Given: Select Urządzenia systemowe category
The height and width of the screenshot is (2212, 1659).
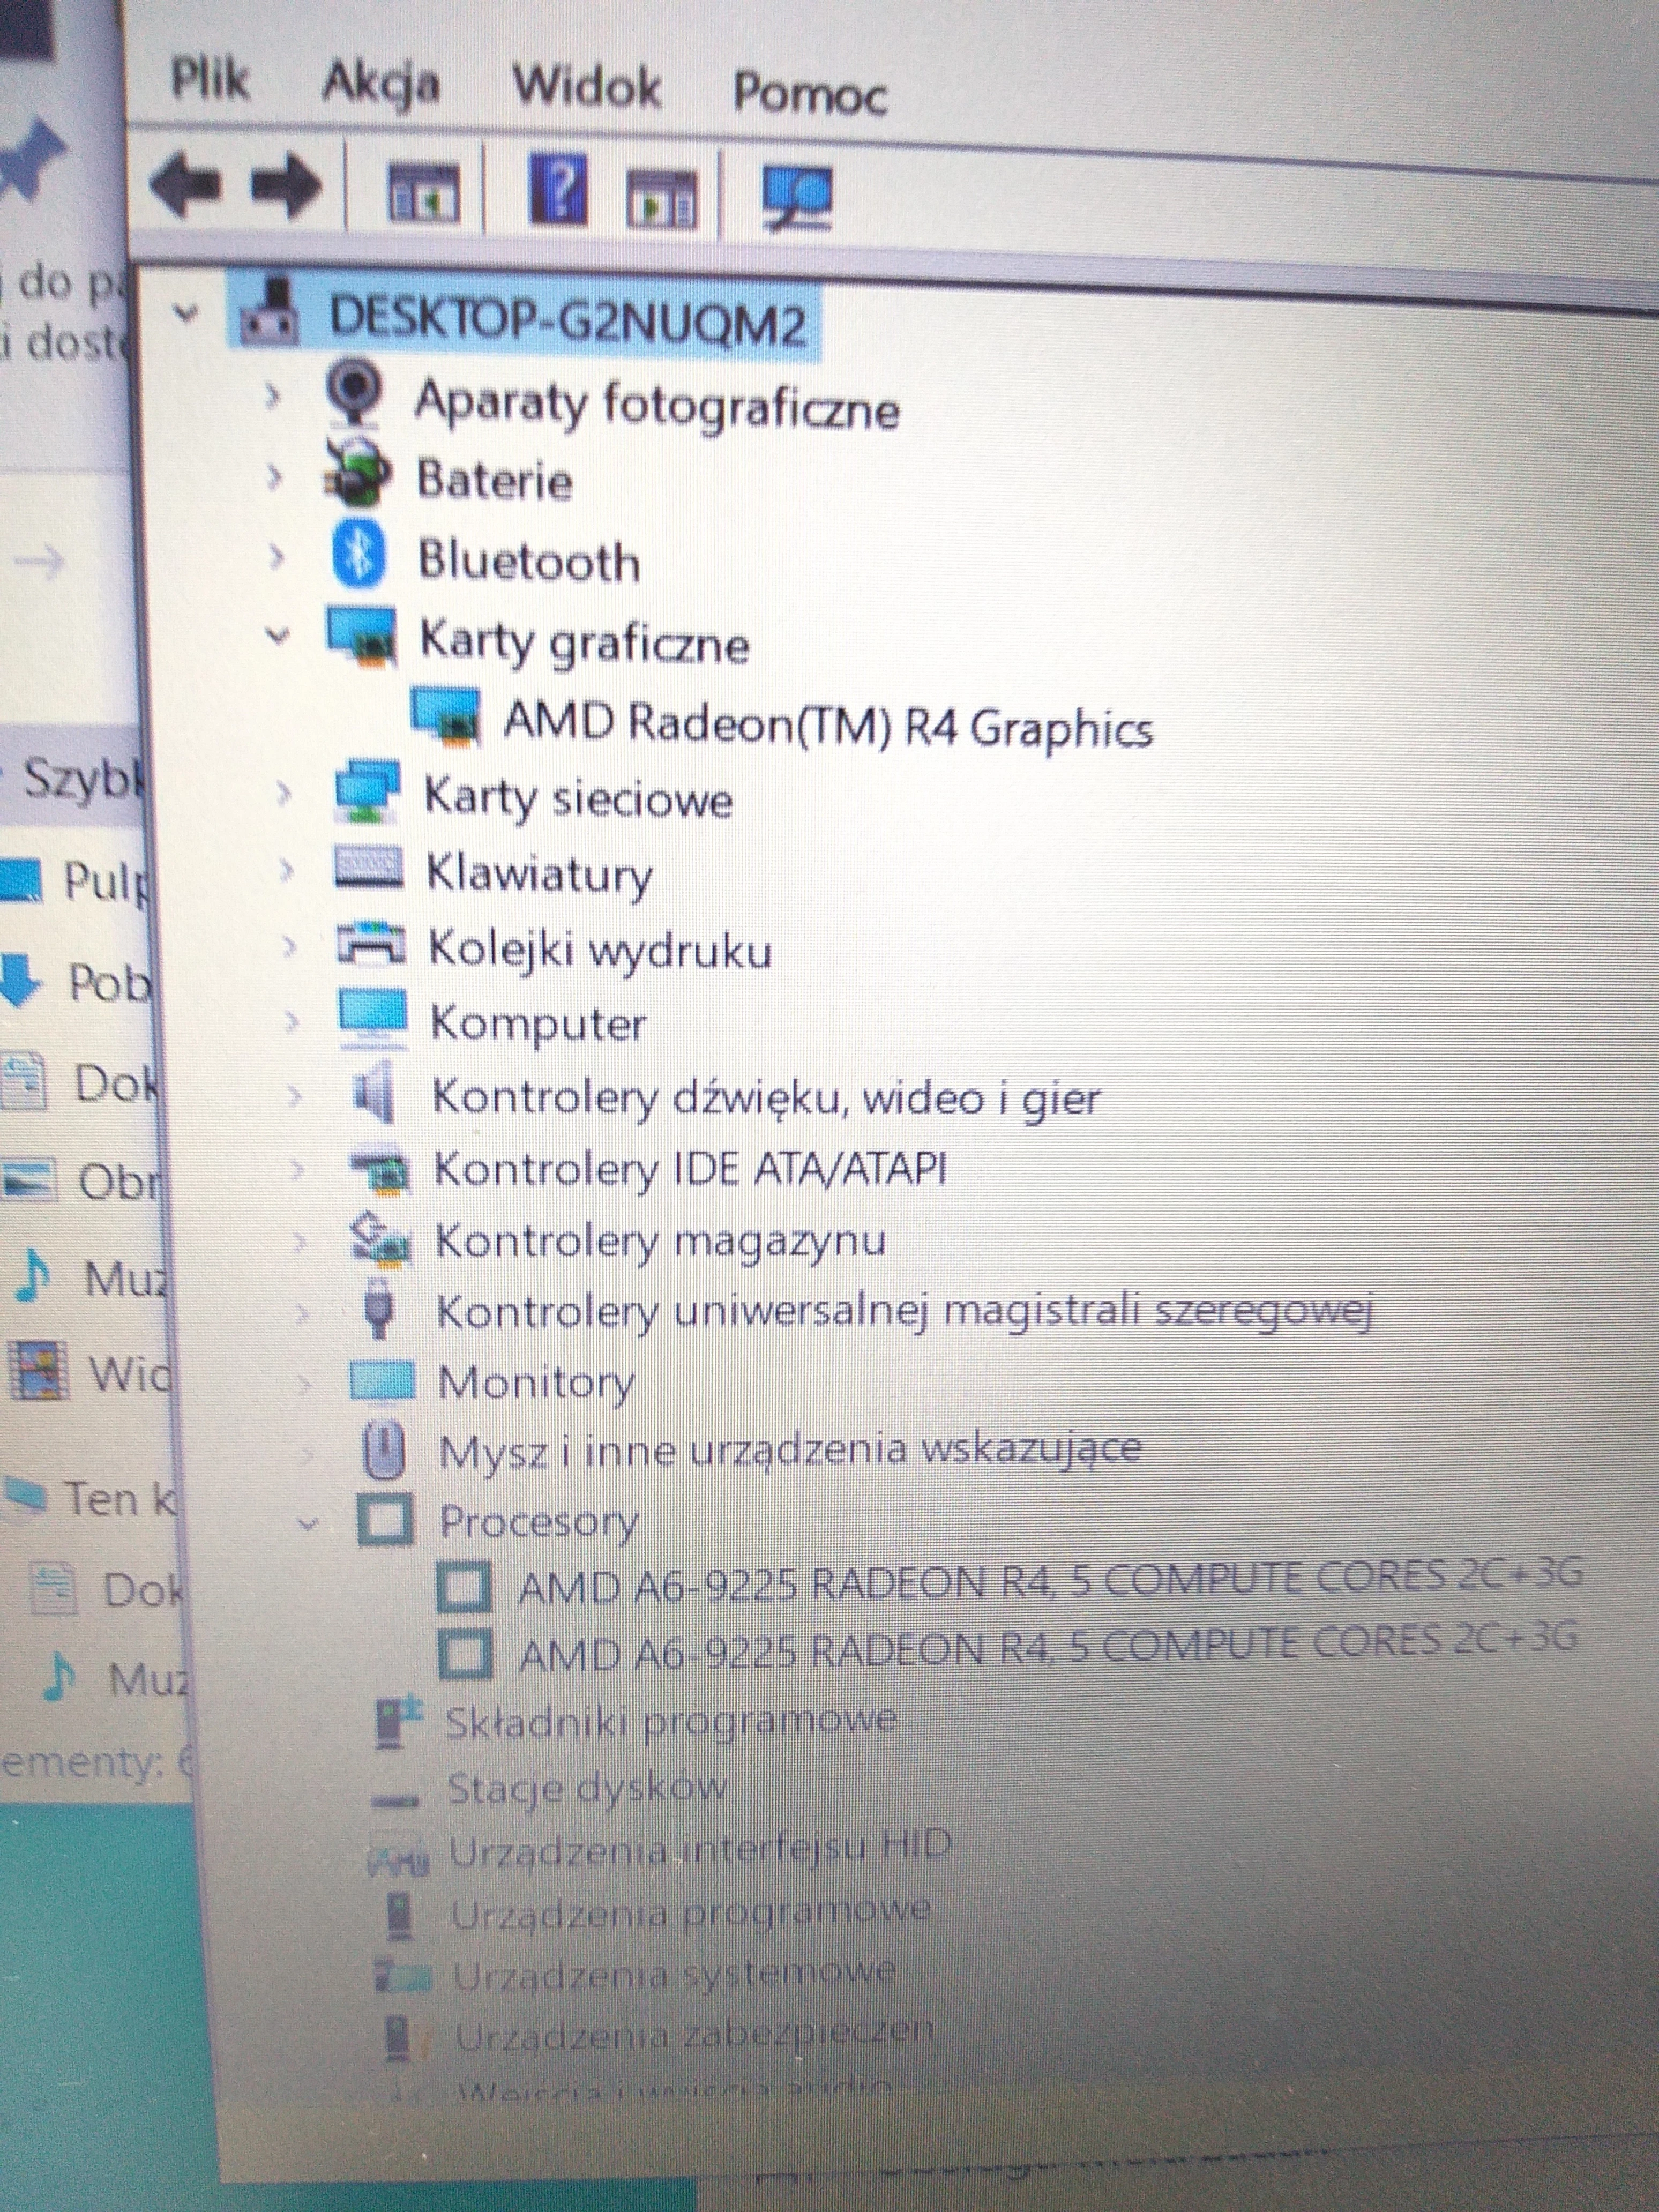Looking at the screenshot, I should click(x=674, y=1973).
